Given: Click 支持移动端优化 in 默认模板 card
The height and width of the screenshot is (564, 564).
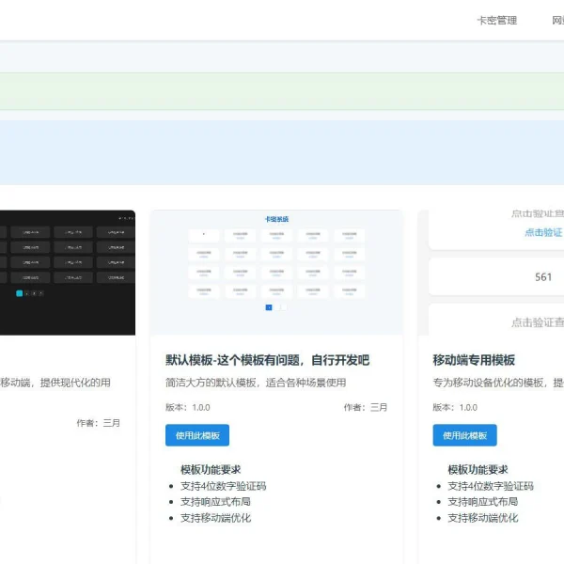Looking at the screenshot, I should tap(216, 518).
